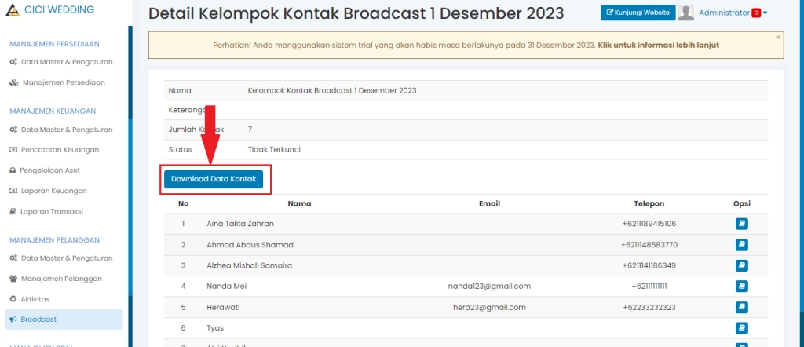Image resolution: width=804 pixels, height=347 pixels.
Task: Open detail icon for Tyas
Action: [x=741, y=328]
